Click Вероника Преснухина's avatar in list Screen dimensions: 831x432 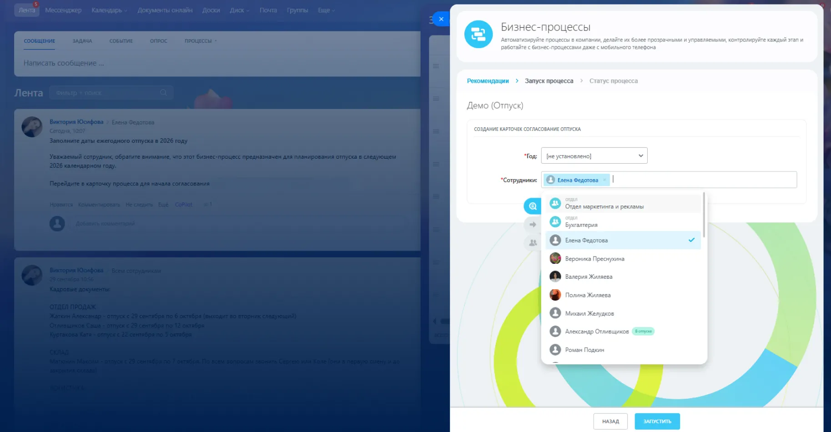pyautogui.click(x=555, y=259)
